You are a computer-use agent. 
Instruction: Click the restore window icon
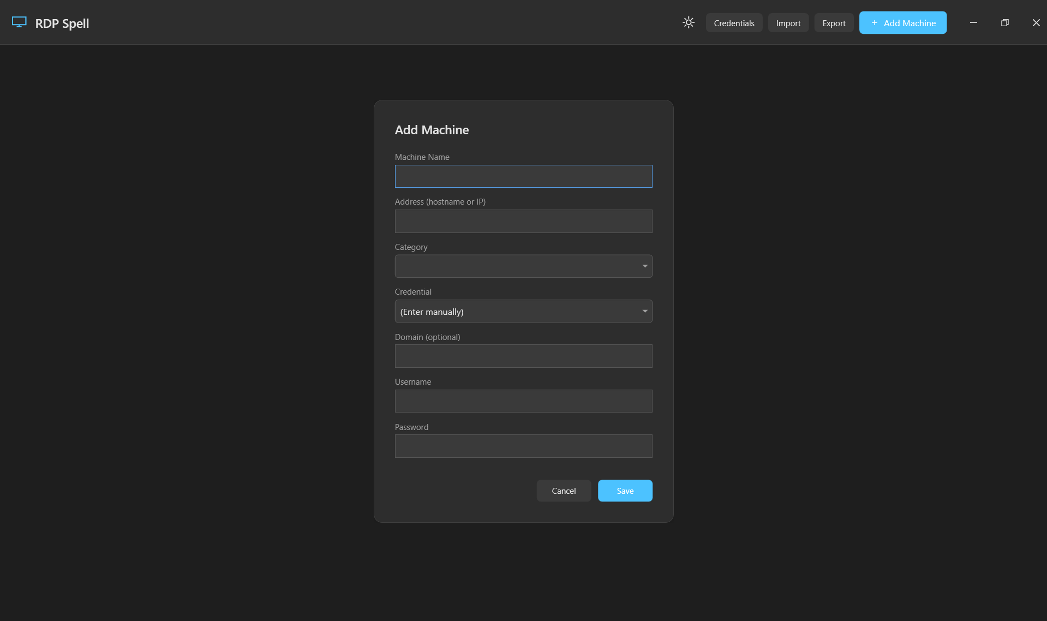click(x=1004, y=22)
